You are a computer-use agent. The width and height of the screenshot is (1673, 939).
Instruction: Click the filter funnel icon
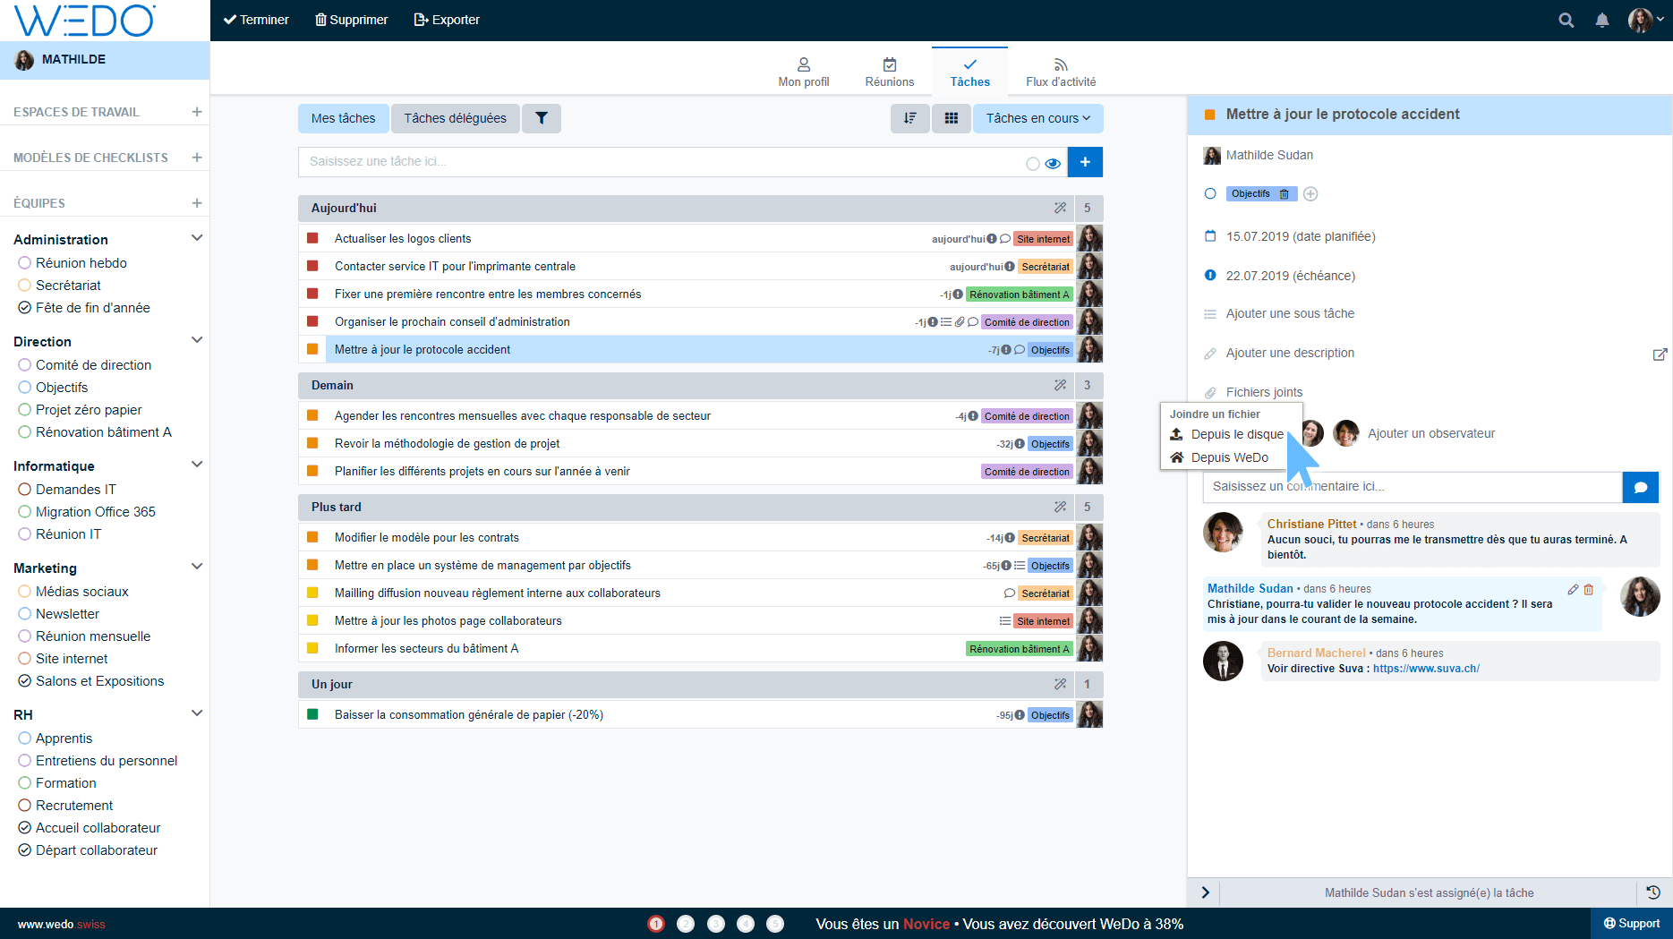pos(541,118)
